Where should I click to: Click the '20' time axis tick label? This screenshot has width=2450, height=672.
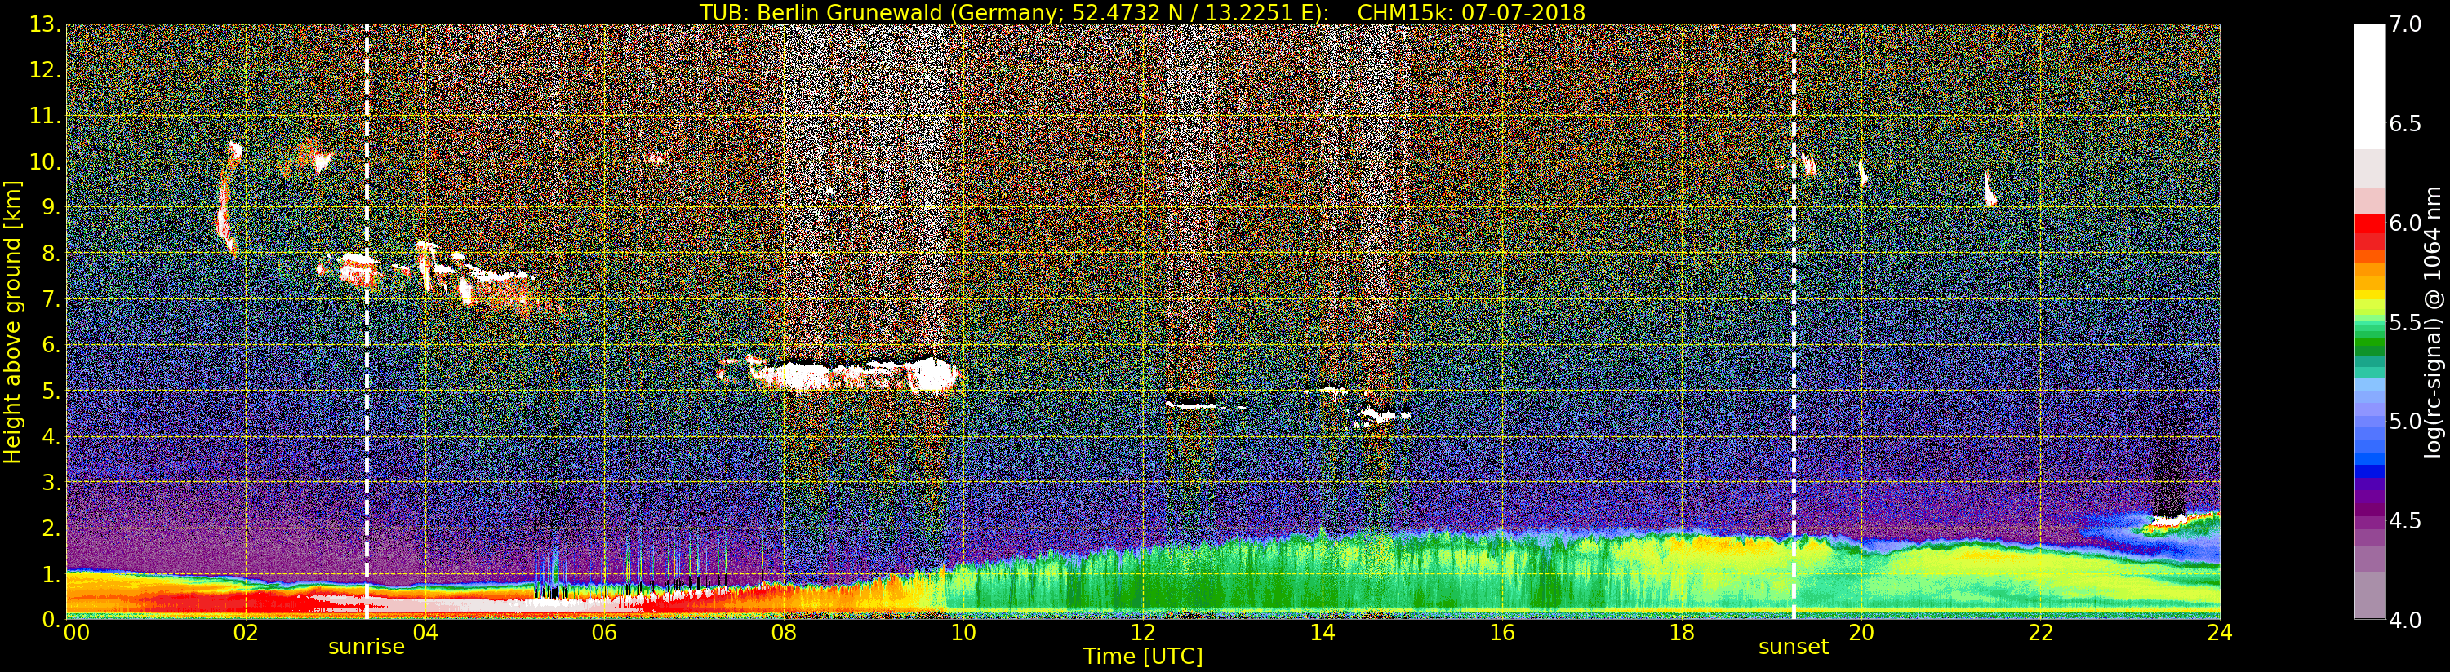pyautogui.click(x=1861, y=632)
